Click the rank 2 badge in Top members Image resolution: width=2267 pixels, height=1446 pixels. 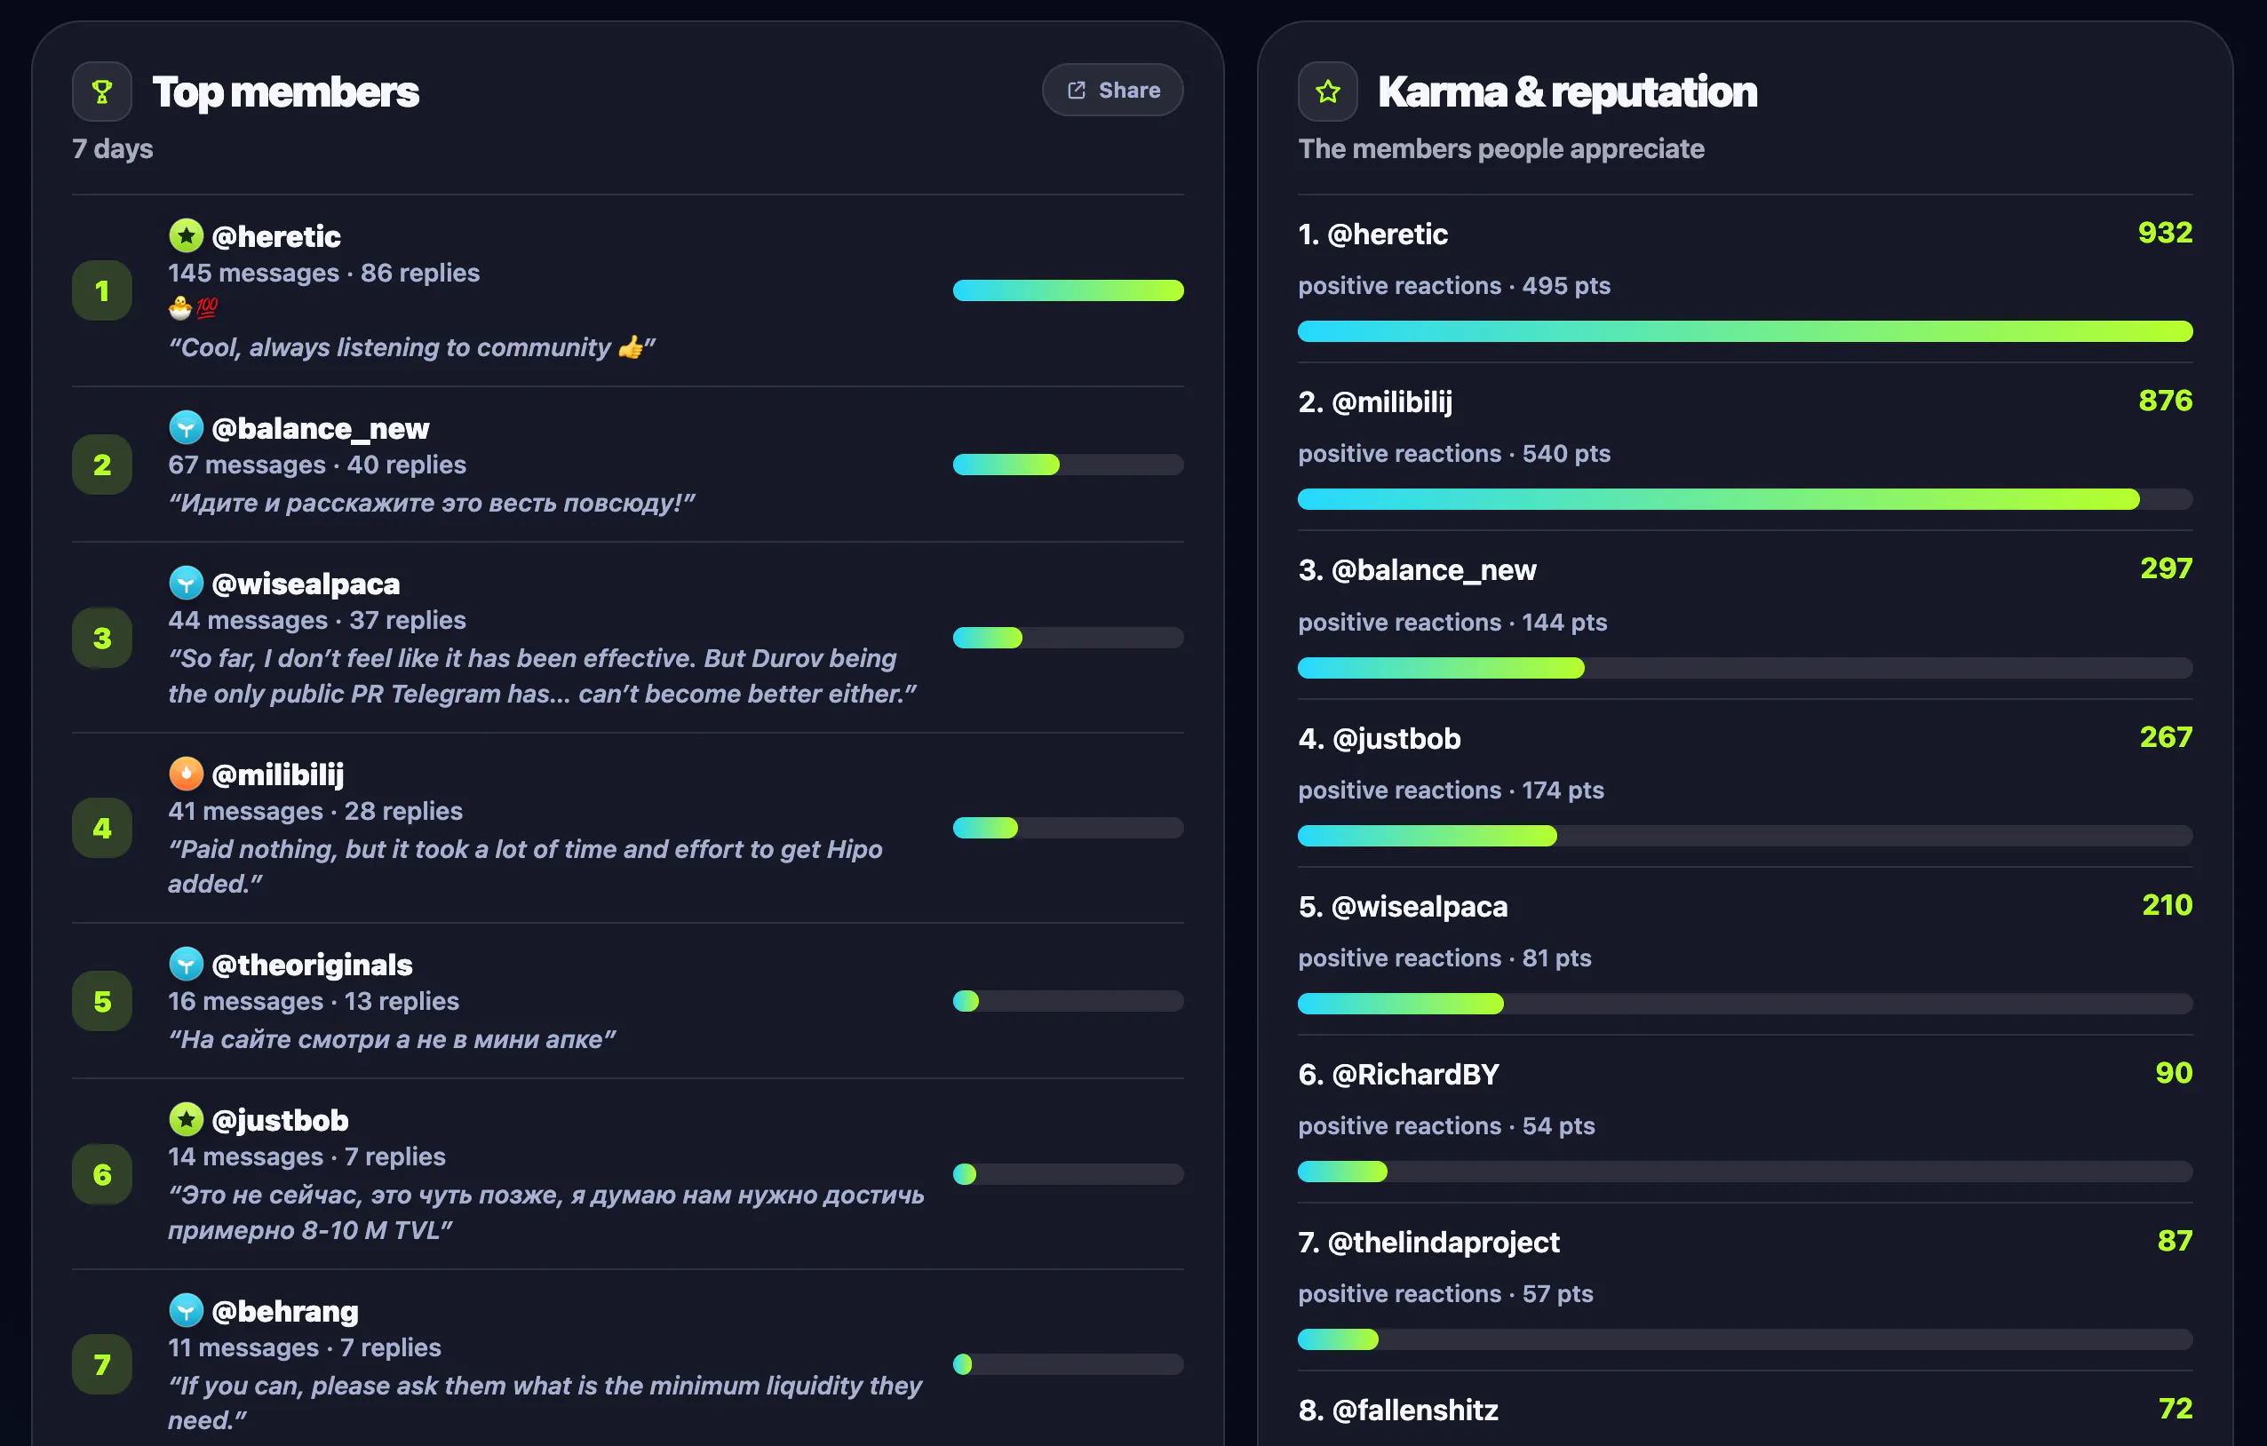click(x=101, y=465)
